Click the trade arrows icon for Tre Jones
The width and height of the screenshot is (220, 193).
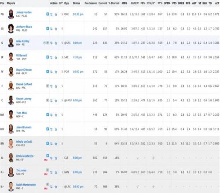(x=51, y=172)
